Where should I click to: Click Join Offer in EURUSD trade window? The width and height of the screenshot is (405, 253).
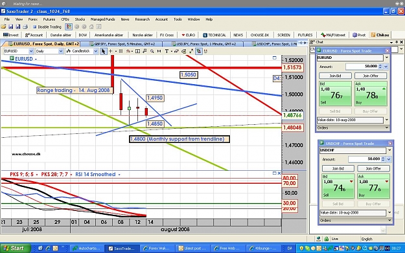371,76
